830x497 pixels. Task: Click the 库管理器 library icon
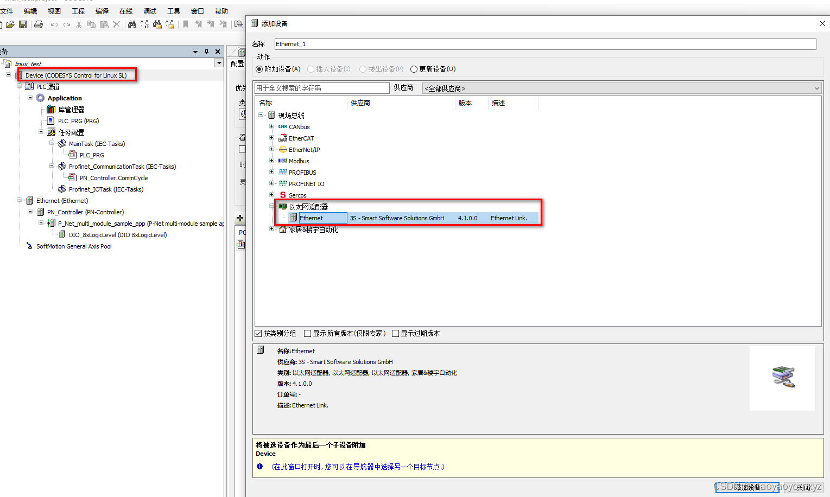coord(51,110)
